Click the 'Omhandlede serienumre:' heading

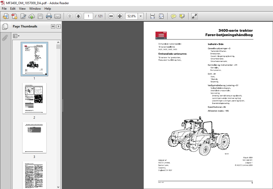[x=172, y=54]
